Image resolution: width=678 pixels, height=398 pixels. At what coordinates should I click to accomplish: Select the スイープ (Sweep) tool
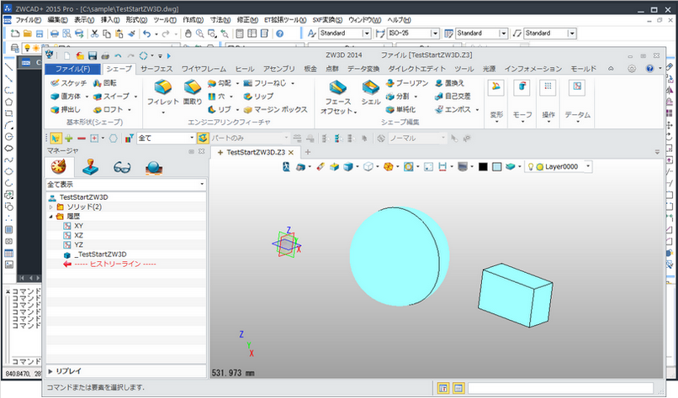point(112,97)
